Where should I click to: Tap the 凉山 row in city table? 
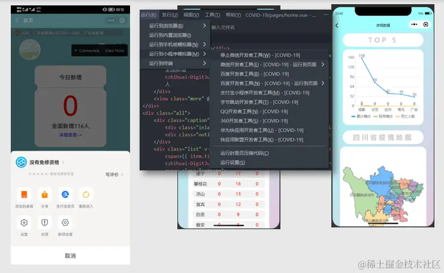pos(228,194)
